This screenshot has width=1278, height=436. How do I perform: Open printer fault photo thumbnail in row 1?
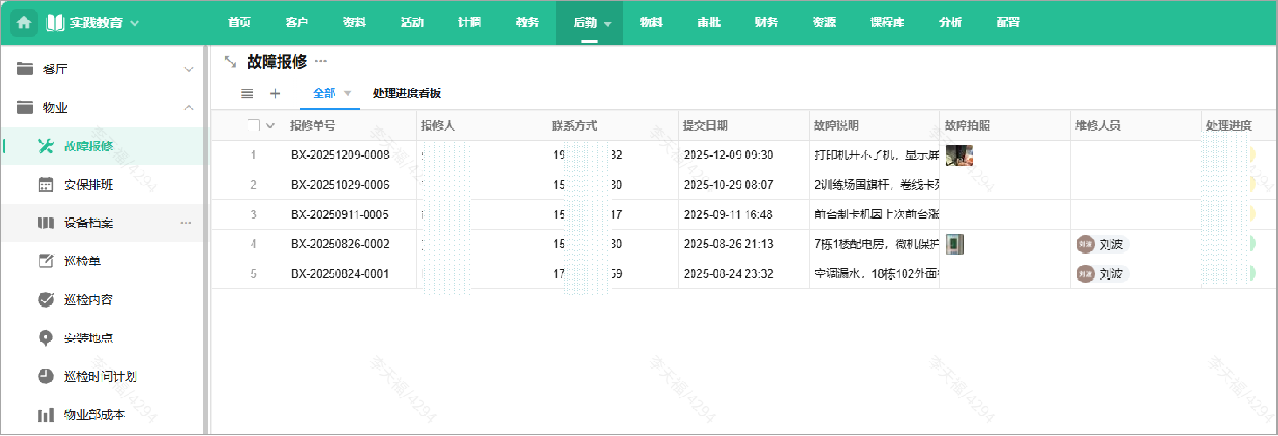pos(958,155)
